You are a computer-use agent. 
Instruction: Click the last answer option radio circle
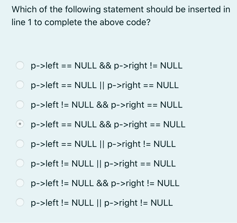[20, 202]
